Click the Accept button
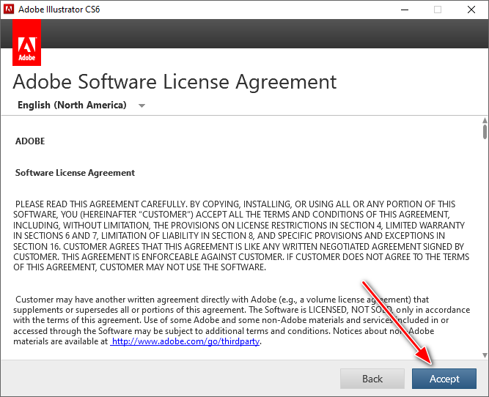 point(444,379)
